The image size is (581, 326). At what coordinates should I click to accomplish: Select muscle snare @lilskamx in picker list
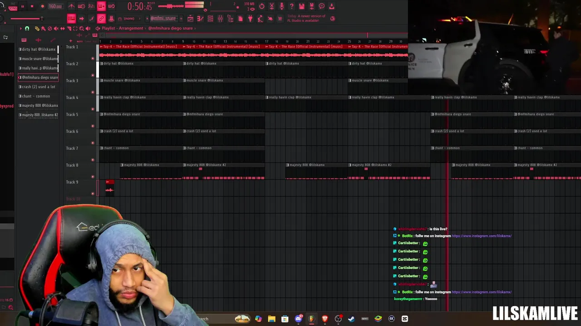pos(38,59)
